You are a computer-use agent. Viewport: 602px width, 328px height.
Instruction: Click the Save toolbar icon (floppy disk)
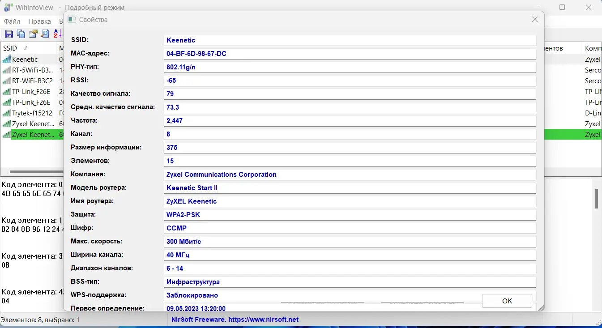pyautogui.click(x=9, y=34)
